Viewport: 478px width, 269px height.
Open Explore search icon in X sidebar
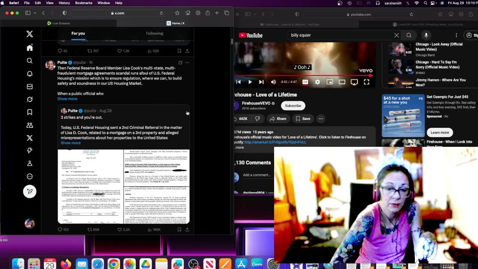click(30, 61)
